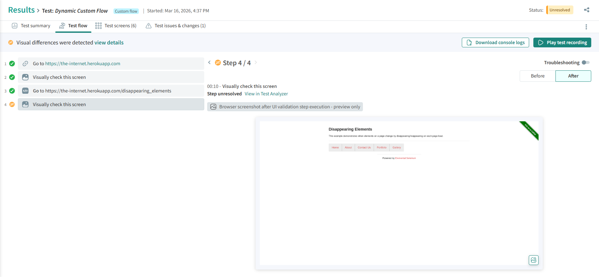Image resolution: width=599 pixels, height=277 pixels.
Task: Click the screenshot icon in step 2 row
Action: pyautogui.click(x=25, y=77)
